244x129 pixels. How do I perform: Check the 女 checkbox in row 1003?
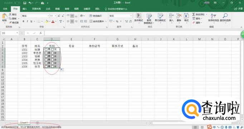point(53,56)
